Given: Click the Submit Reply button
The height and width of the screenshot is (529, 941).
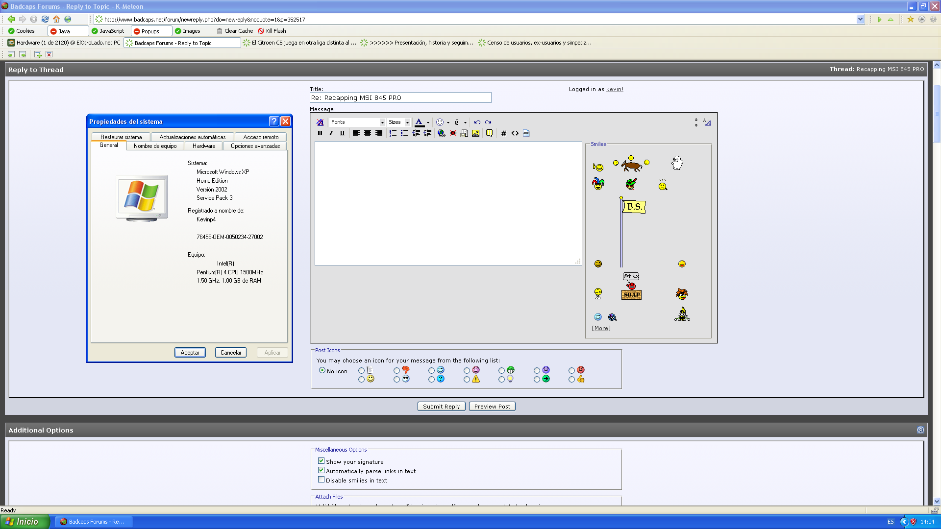Looking at the screenshot, I should click(x=441, y=407).
